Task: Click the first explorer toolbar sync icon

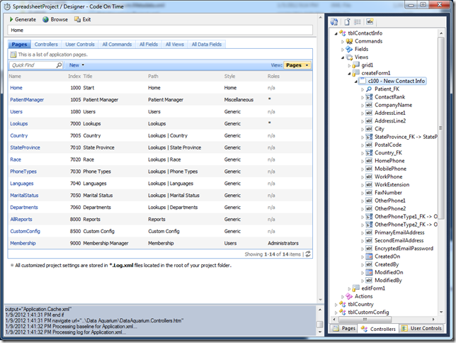Action: tap(334, 22)
